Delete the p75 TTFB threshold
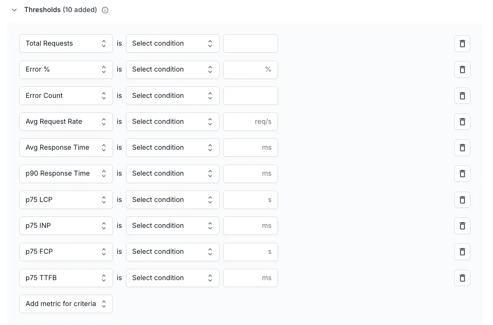The height and width of the screenshot is (325, 493). 462,278
